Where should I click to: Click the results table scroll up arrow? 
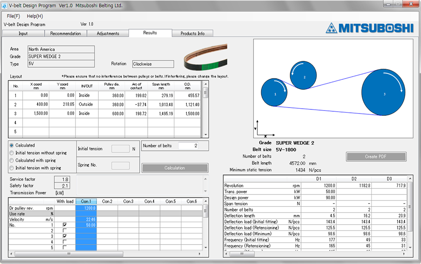point(410,179)
